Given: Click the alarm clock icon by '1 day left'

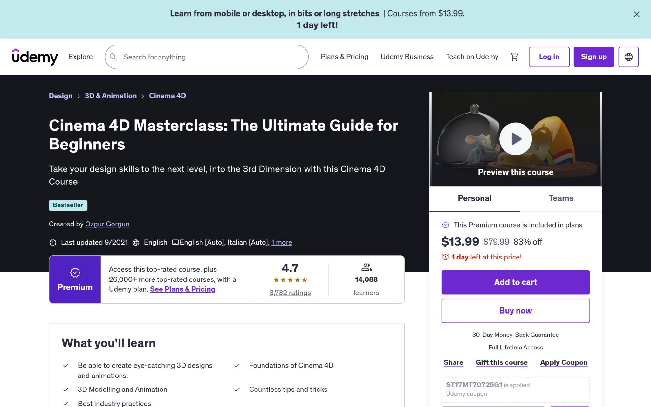Looking at the screenshot, I should coord(445,257).
